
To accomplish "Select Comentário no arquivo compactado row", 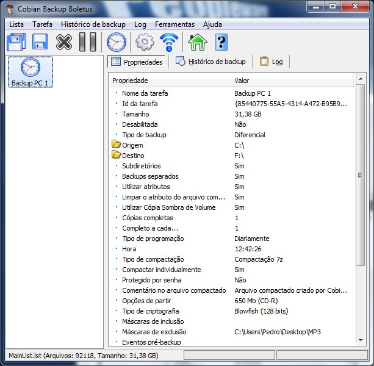I will (x=232, y=290).
